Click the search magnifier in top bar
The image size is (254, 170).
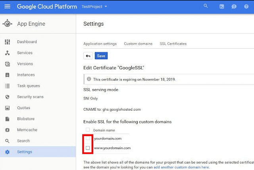point(206,6)
